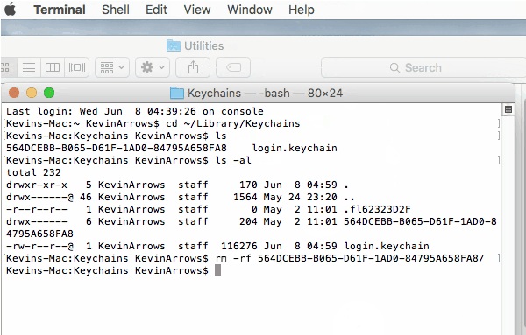Open the Edit menu
This screenshot has height=335, width=526.
click(x=156, y=10)
